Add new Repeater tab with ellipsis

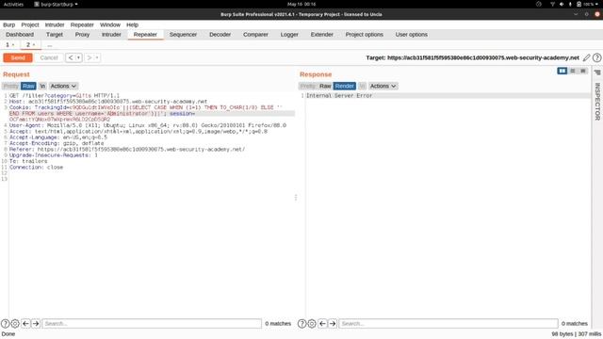click(50, 45)
